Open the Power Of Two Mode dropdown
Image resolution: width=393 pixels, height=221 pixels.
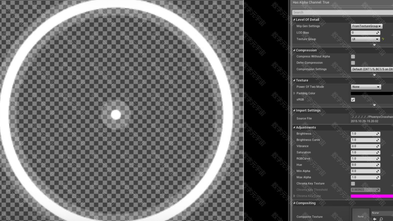coord(366,87)
